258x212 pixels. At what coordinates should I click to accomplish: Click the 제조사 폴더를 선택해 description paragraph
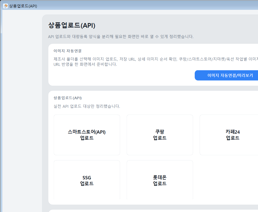[156, 62]
